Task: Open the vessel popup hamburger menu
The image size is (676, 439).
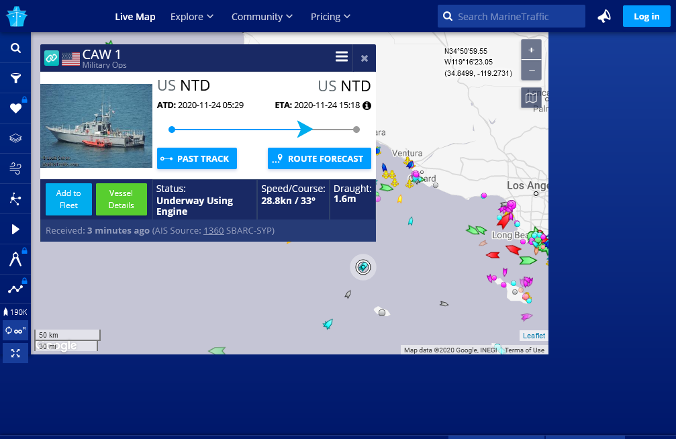Action: point(342,56)
